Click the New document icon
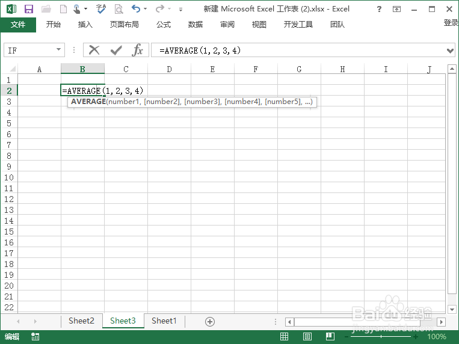The height and width of the screenshot is (344, 459). coord(63,9)
